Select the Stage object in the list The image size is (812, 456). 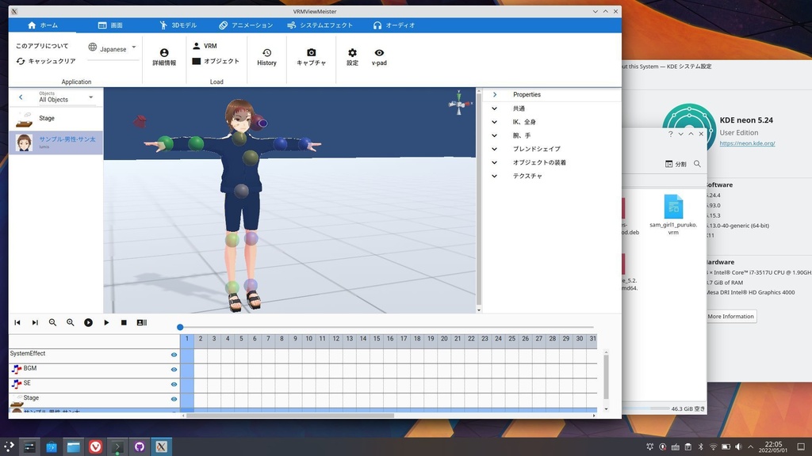coord(47,119)
